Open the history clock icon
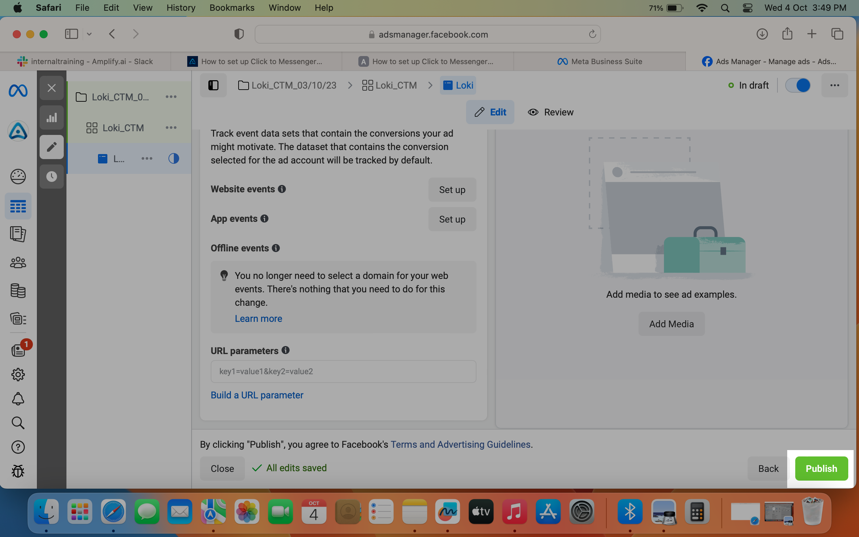 coord(52,177)
